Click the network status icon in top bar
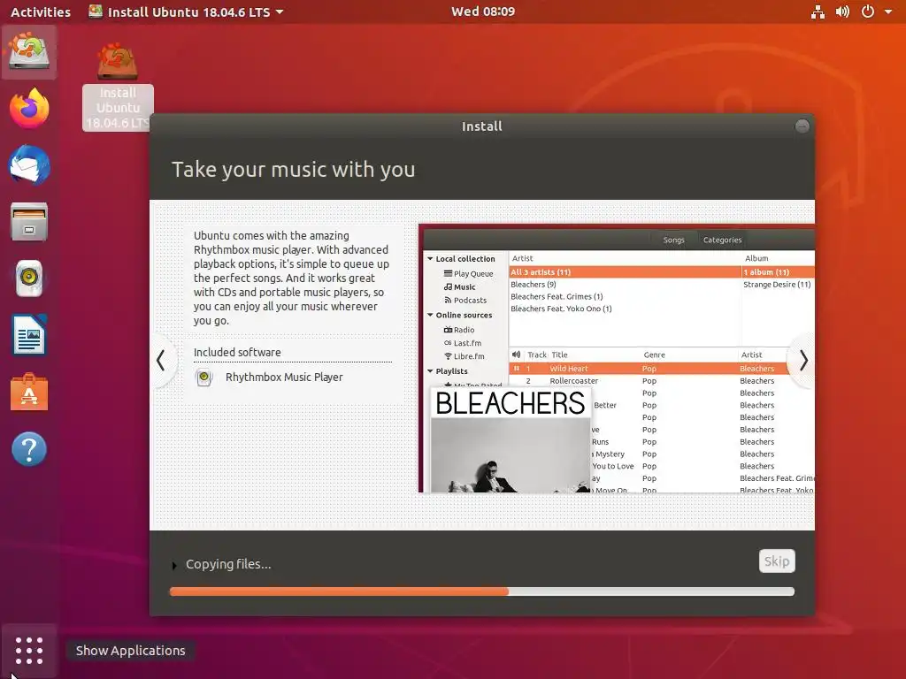The image size is (906, 679). 818,11
